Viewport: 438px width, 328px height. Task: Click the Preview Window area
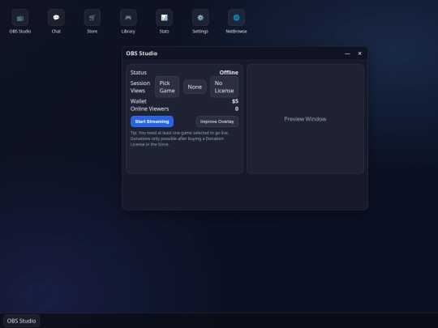click(x=305, y=119)
